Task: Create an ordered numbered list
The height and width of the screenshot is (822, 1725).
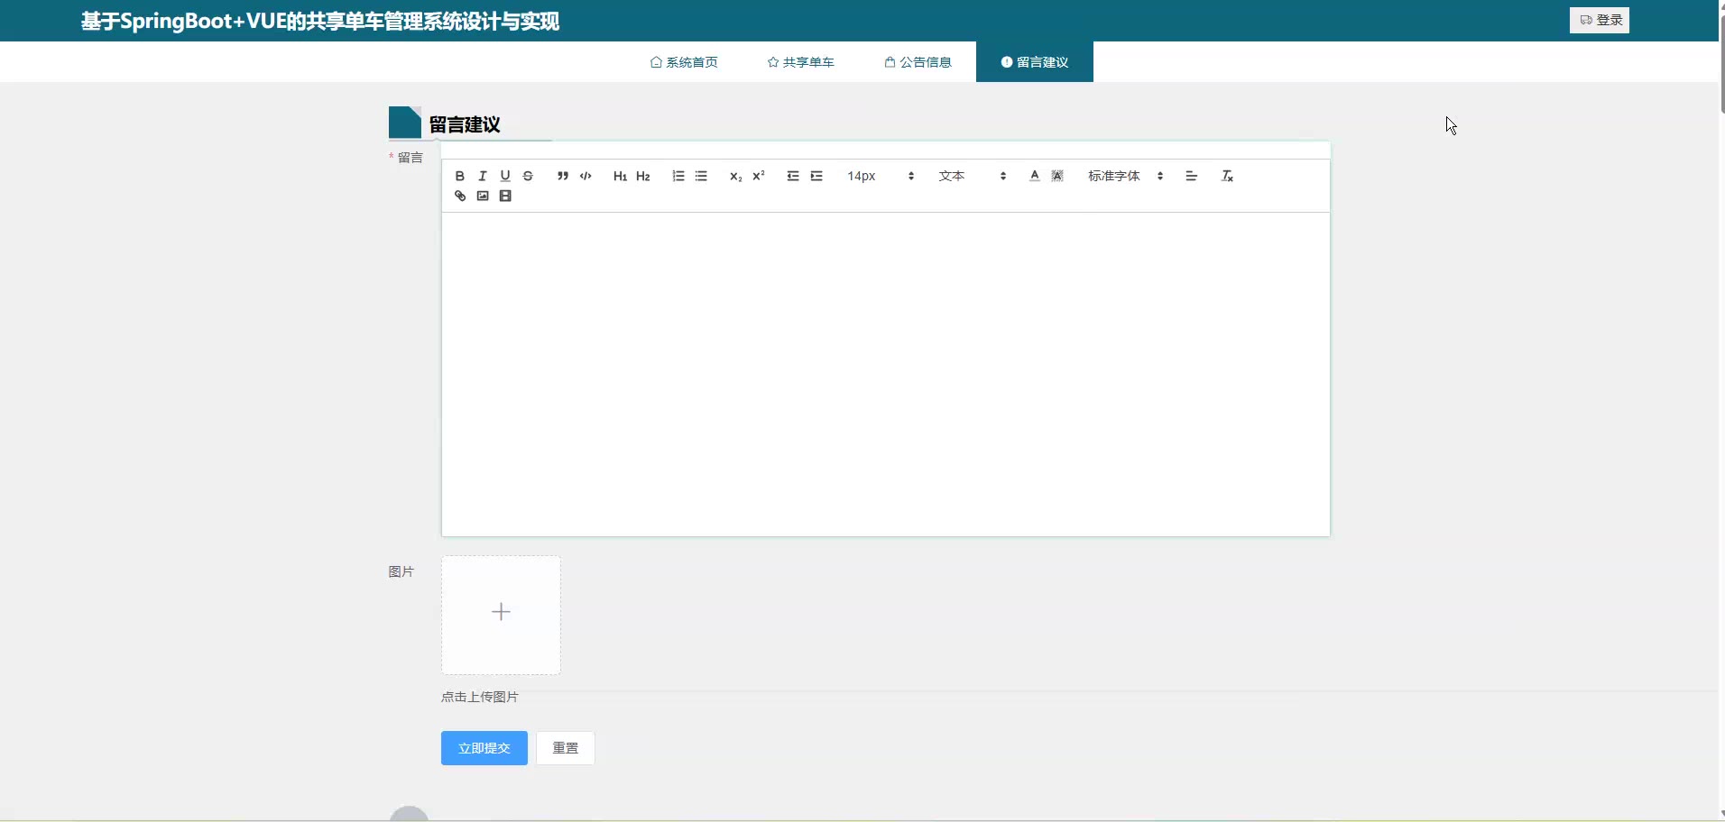Action: pos(678,176)
